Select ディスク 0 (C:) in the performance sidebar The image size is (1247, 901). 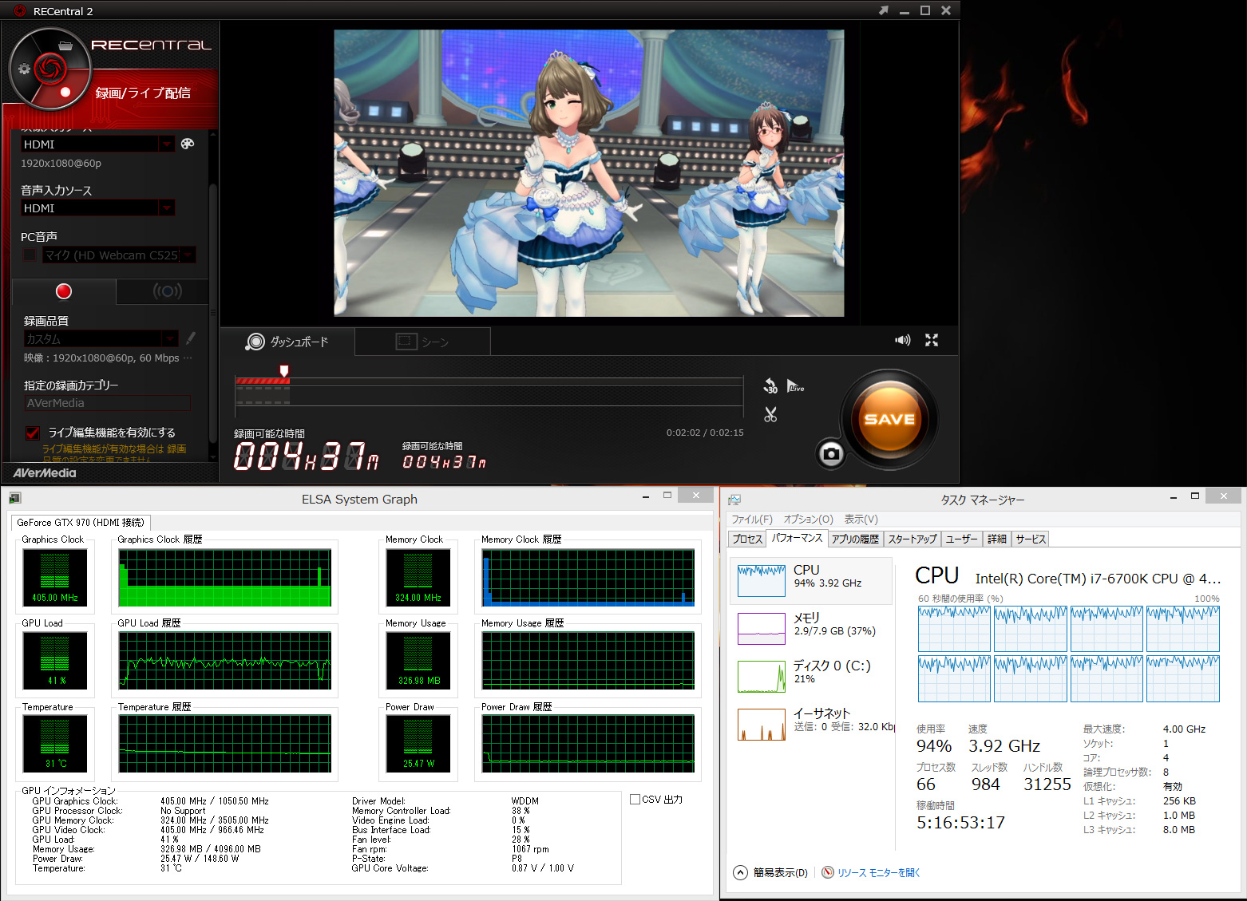pyautogui.click(x=811, y=676)
